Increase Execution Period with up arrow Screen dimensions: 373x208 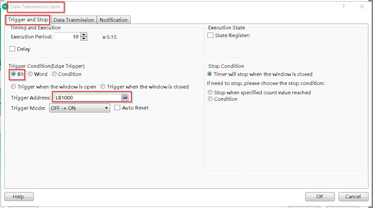pos(84,34)
